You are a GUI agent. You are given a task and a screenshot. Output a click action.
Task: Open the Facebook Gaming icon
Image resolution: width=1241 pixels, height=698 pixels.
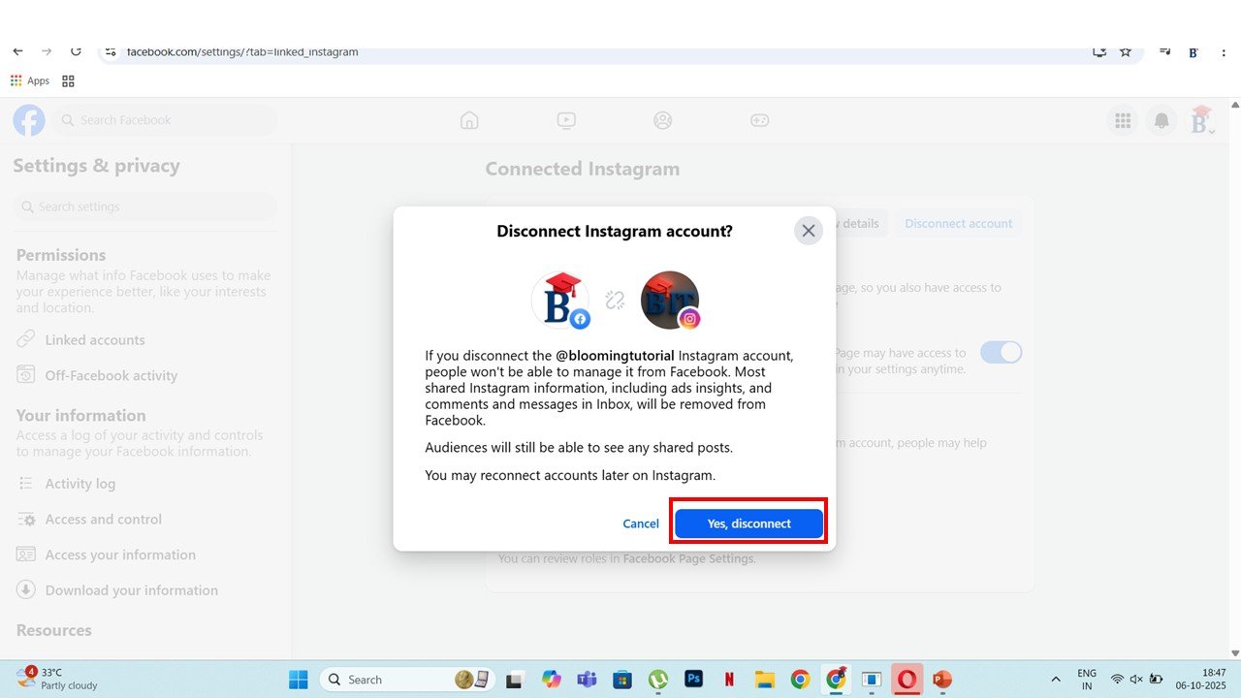click(759, 120)
